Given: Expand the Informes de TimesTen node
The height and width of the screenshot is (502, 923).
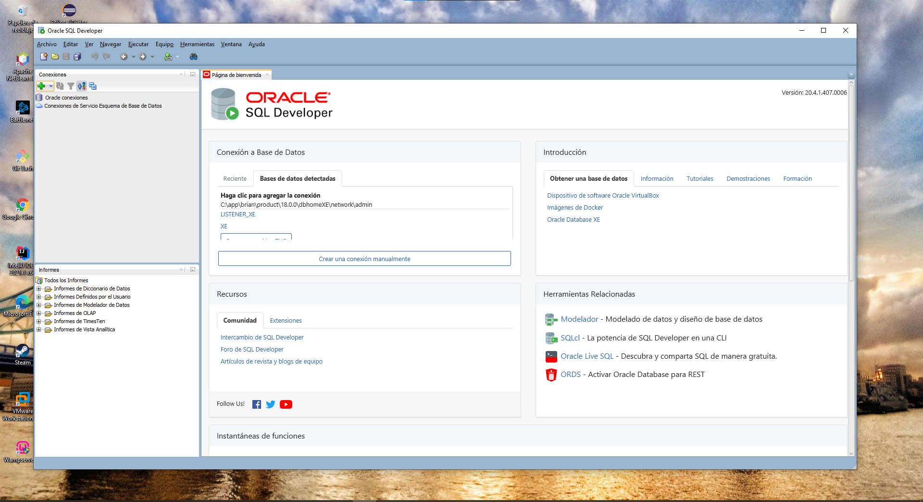Looking at the screenshot, I should coord(39,322).
